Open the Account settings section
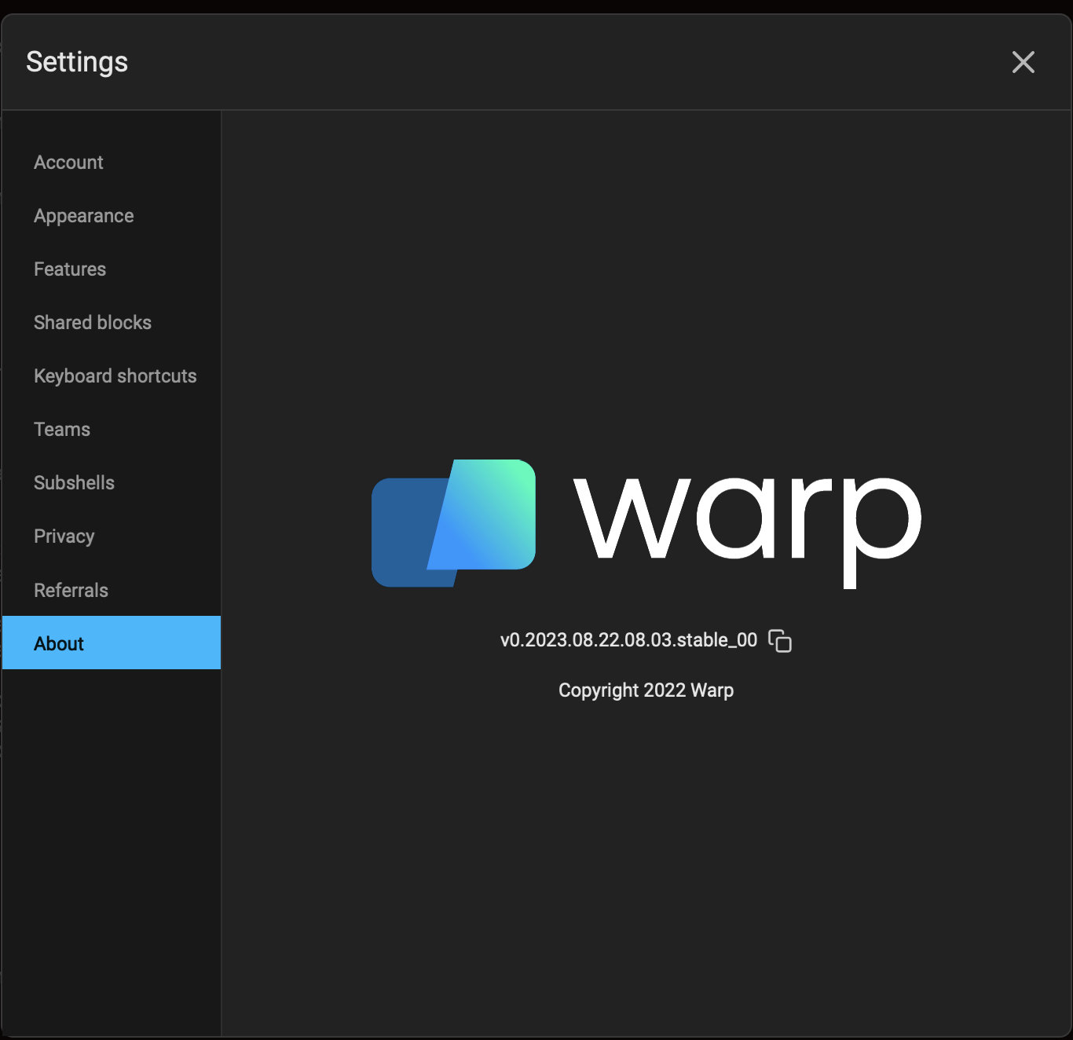1073x1040 pixels. coord(68,163)
